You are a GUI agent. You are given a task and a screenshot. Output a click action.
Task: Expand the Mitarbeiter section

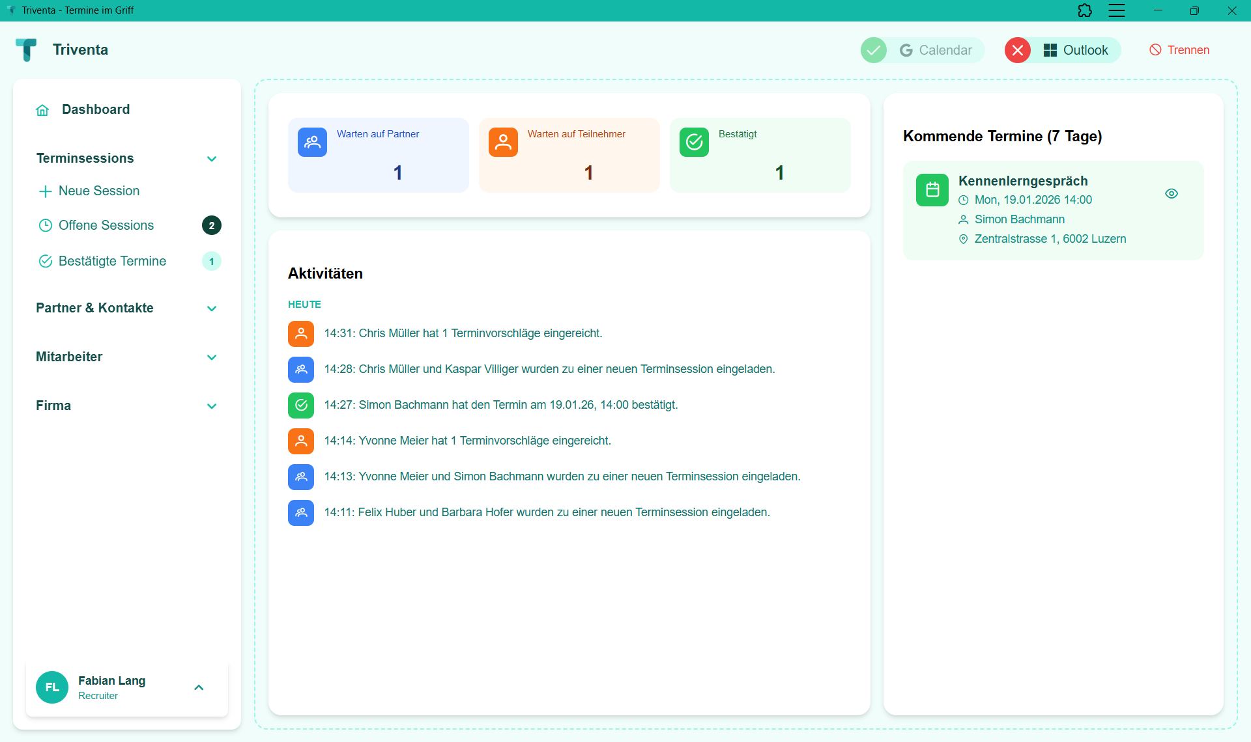(211, 357)
